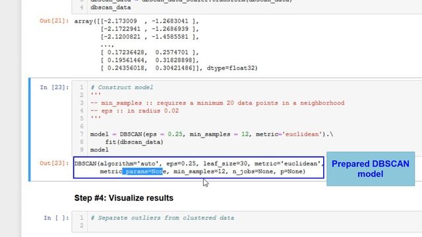Click the Out[21] output prompt label

[x=54, y=20]
